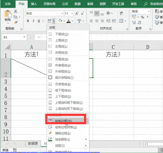
Task: Switch to the 数据 ribbon tab
Action: click(77, 4)
